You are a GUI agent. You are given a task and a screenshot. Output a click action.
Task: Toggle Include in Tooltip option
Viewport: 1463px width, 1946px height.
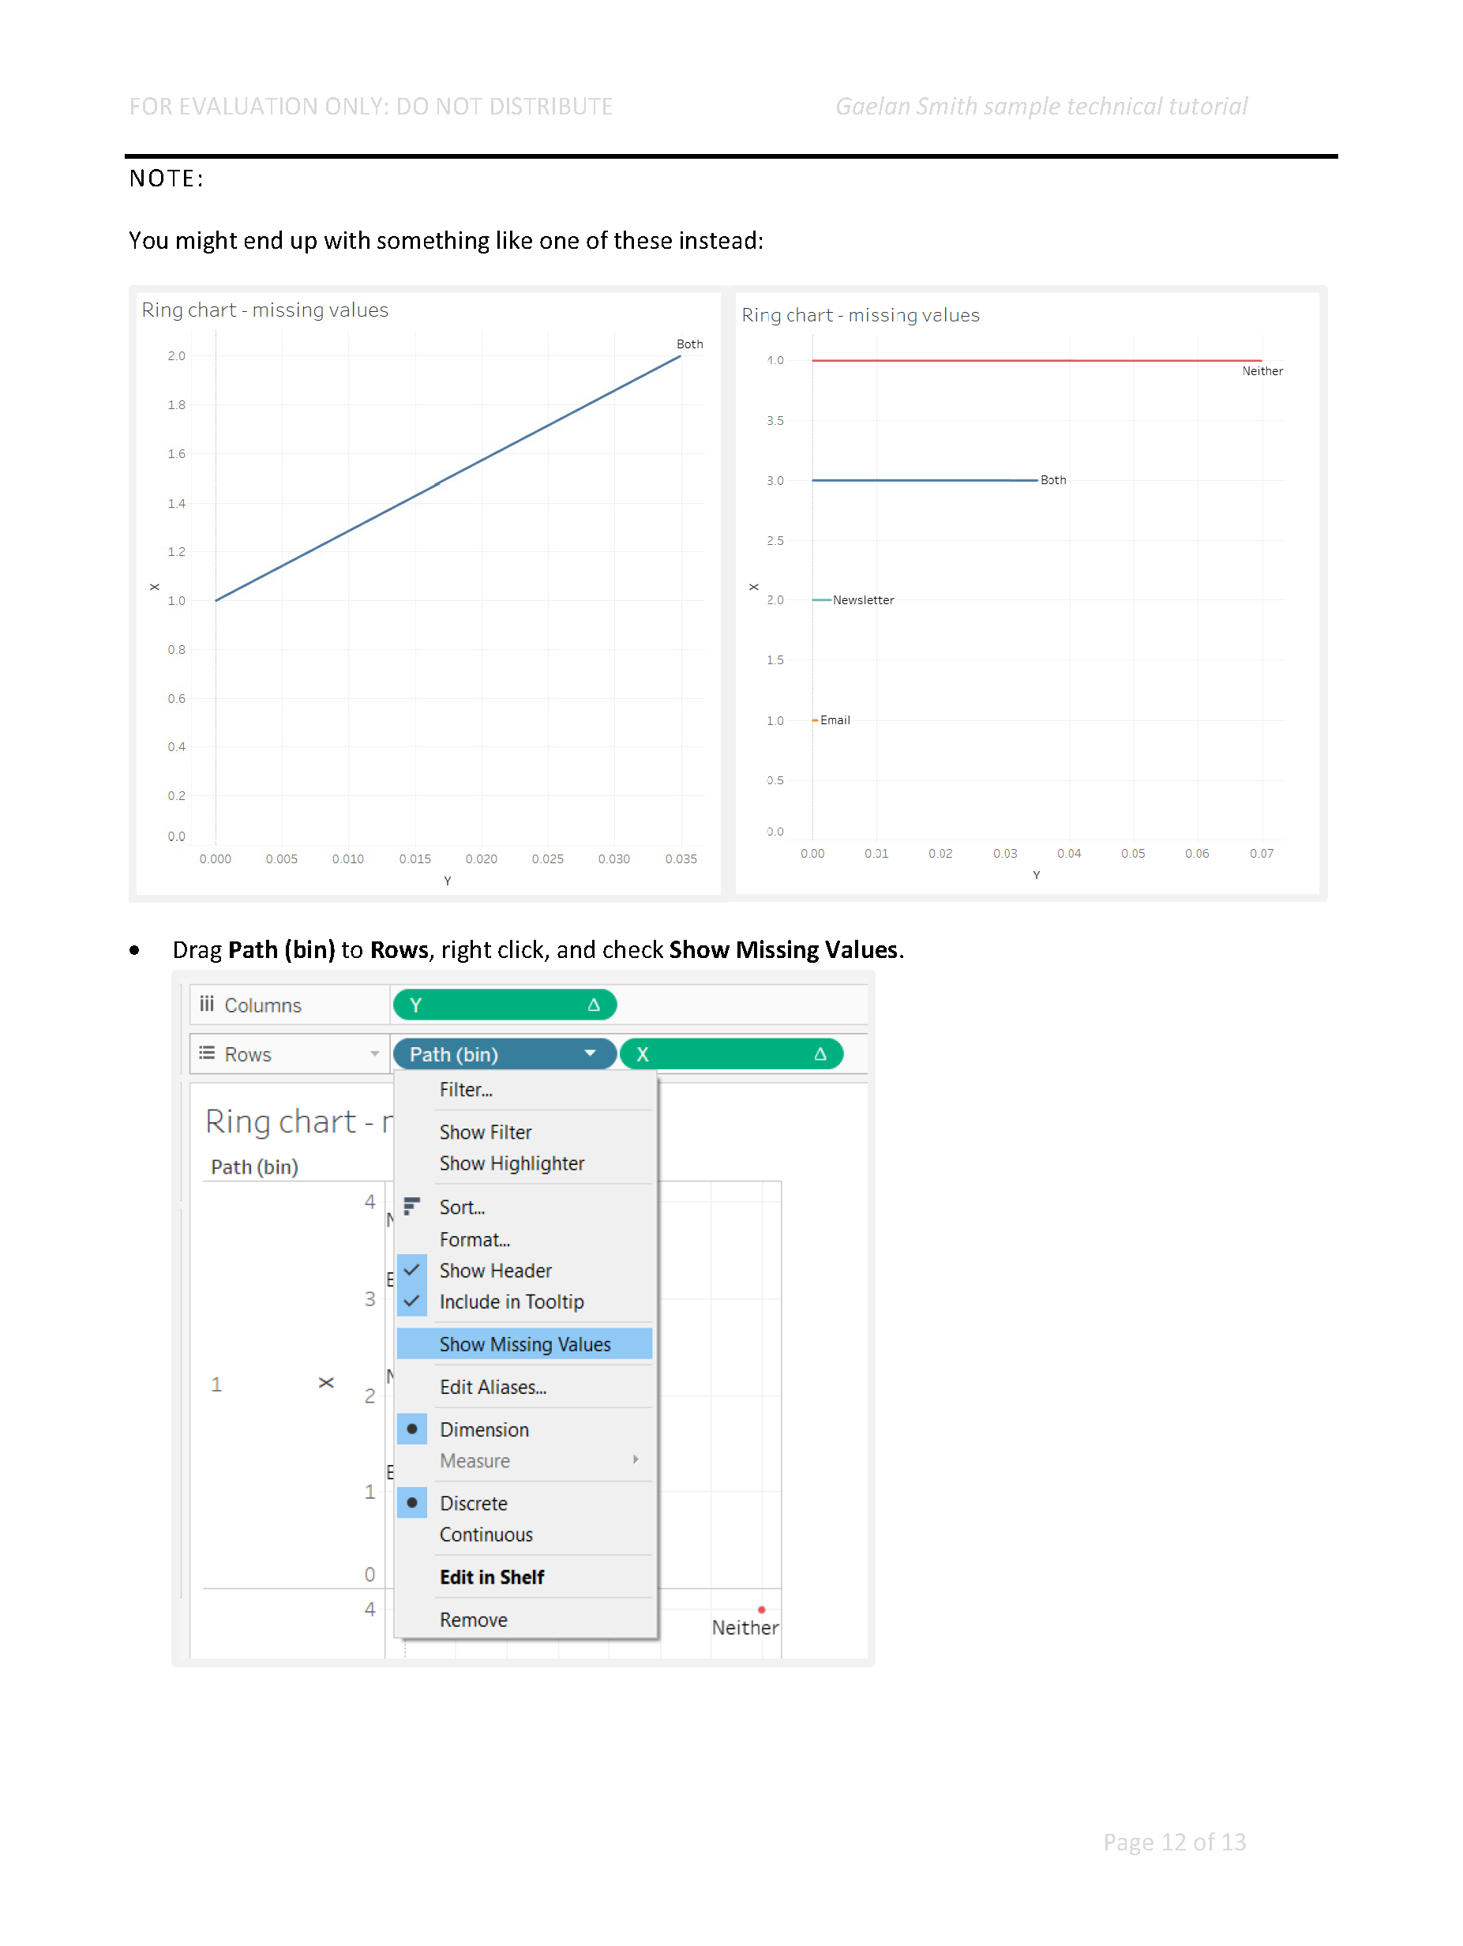coord(511,1301)
